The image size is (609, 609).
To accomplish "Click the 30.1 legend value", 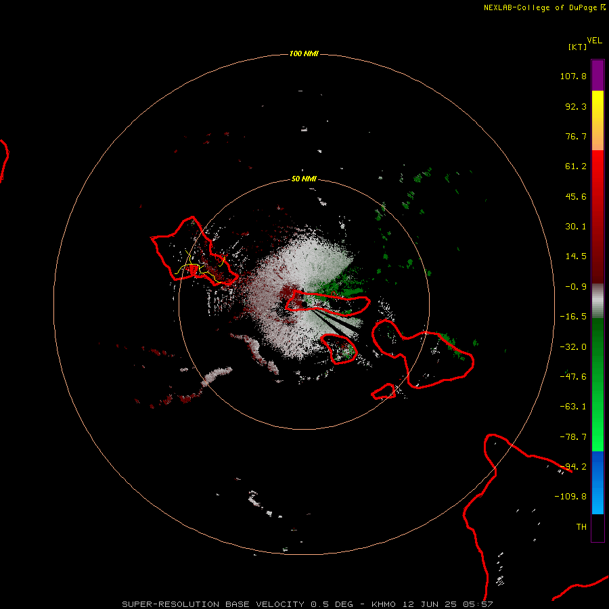I will (576, 227).
